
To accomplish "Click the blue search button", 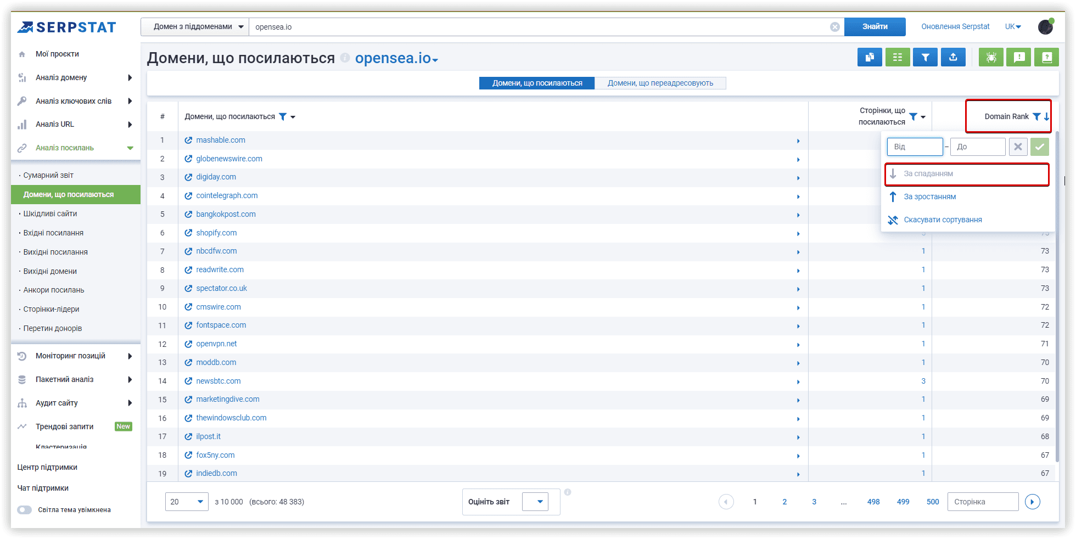I will [875, 26].
